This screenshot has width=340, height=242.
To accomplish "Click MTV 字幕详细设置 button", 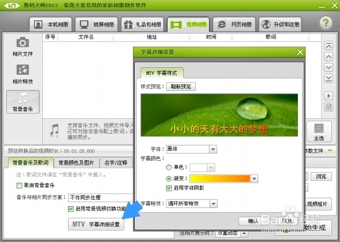I will [x=96, y=224].
